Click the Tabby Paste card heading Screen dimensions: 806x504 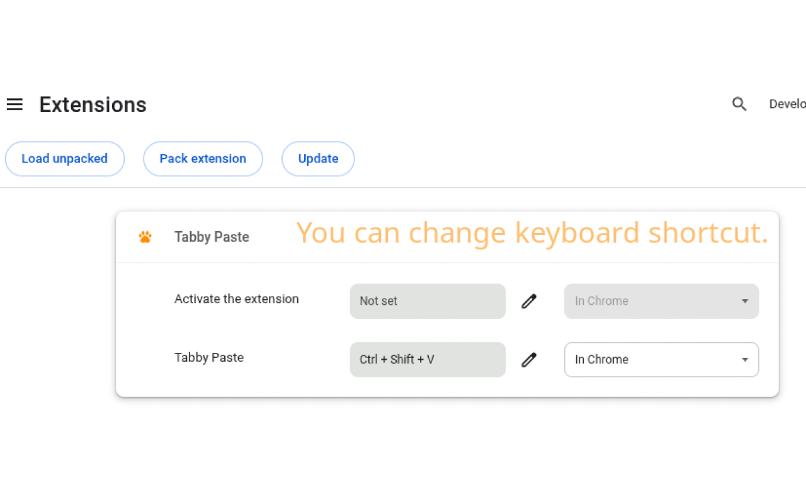pos(212,237)
